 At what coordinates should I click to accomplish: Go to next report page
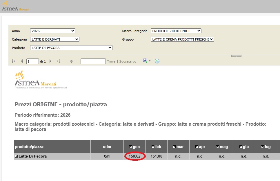(x=50, y=61)
